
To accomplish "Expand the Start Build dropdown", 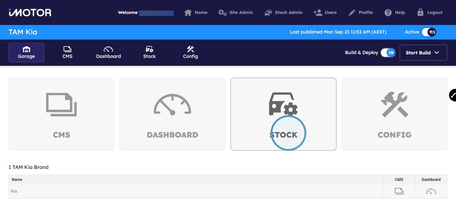I will pos(423,53).
